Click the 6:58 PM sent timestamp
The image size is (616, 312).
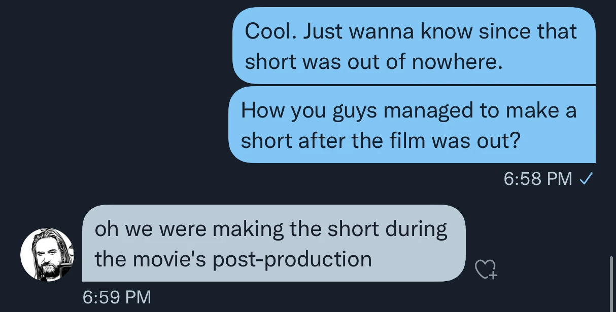(538, 179)
